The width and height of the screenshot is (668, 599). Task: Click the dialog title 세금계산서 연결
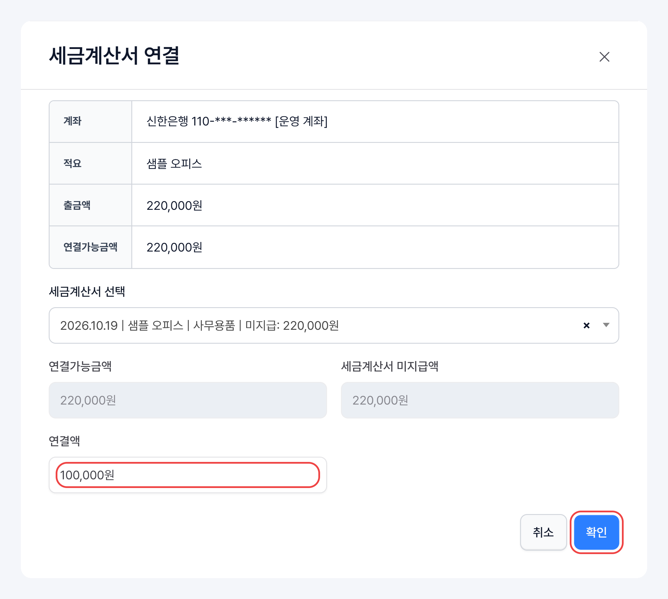[114, 55]
